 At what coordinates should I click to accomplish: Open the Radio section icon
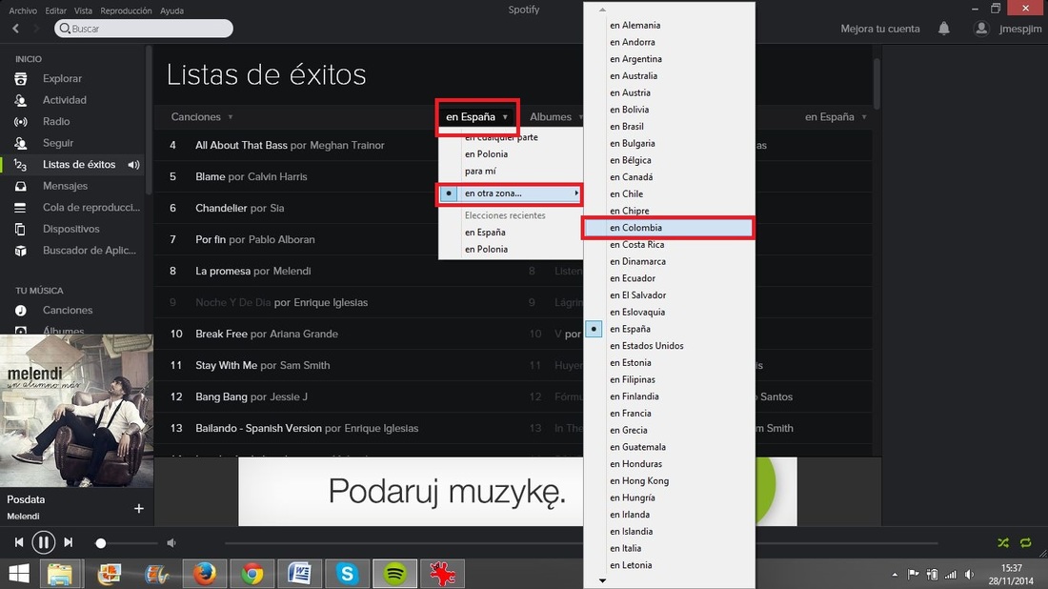point(21,122)
